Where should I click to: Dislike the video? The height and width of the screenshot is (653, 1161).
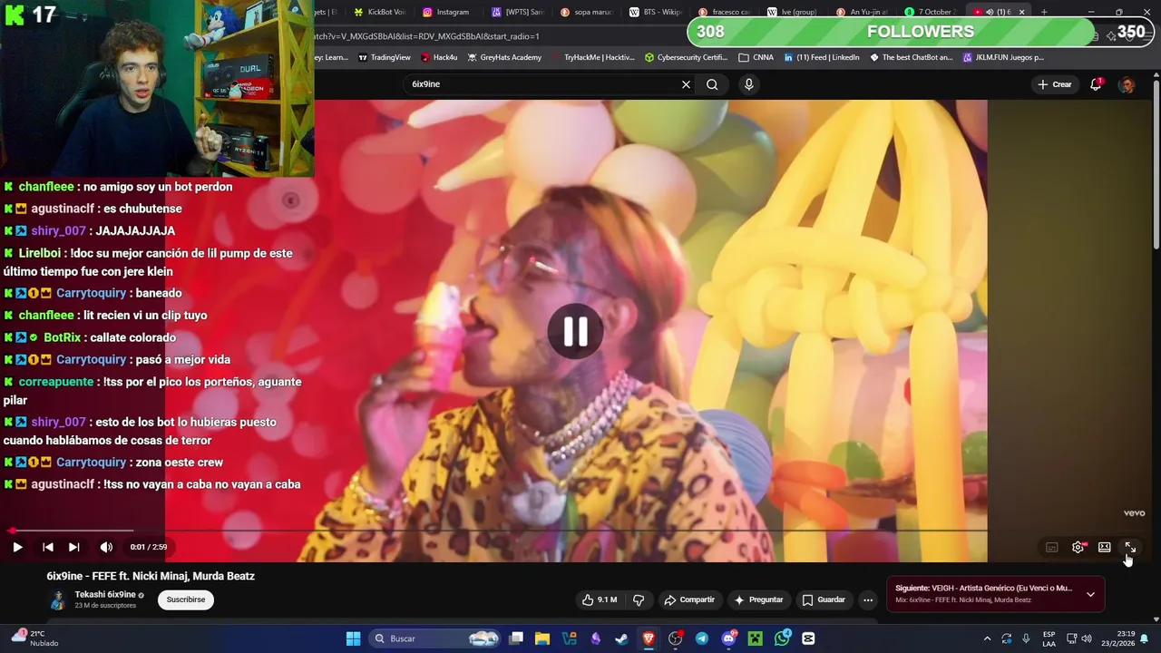tap(639, 599)
